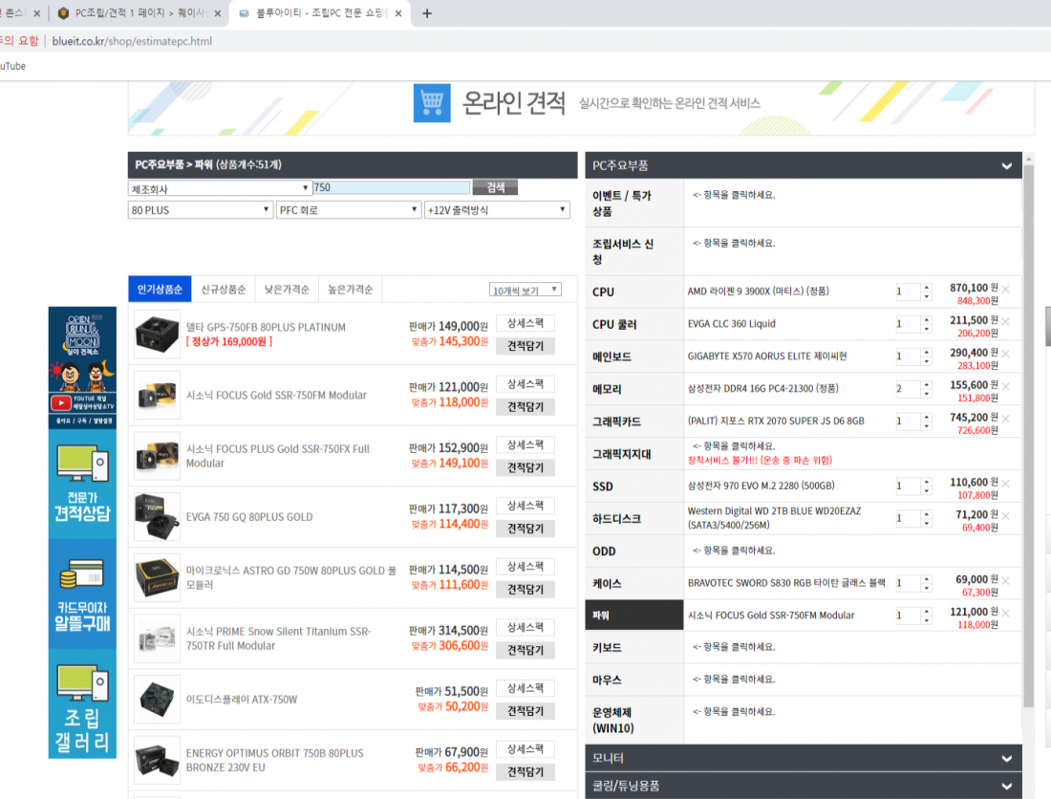
Task: Click the ENERGY OPTIMUS ORBIT 750B thumbnail
Action: 157,760
